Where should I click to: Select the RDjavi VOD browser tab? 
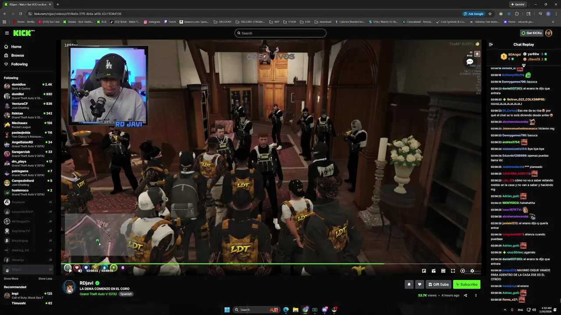click(27, 4)
